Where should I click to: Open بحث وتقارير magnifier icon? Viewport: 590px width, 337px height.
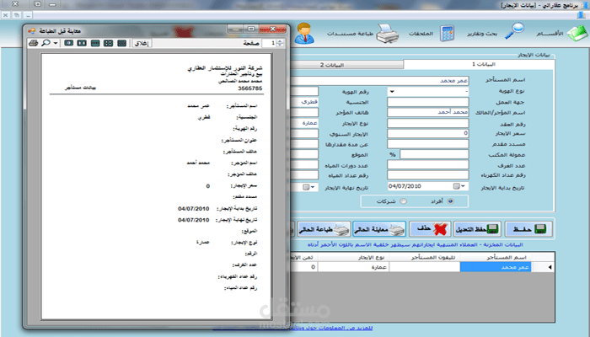(x=514, y=30)
